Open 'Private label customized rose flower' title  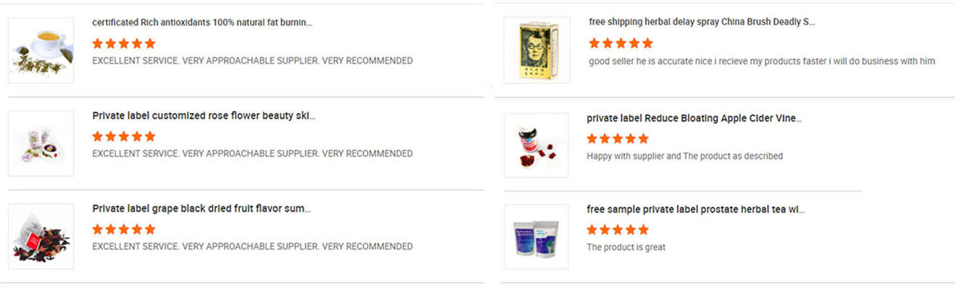tap(204, 115)
